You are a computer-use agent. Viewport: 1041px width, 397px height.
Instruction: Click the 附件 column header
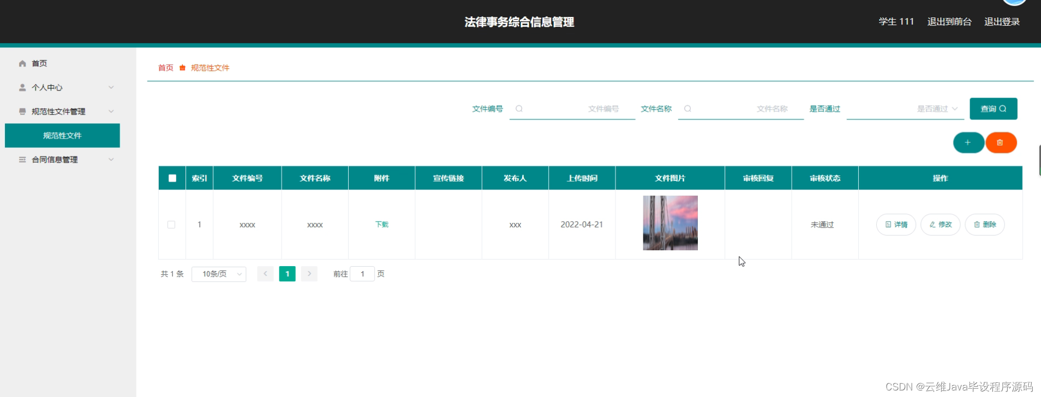pyautogui.click(x=382, y=178)
